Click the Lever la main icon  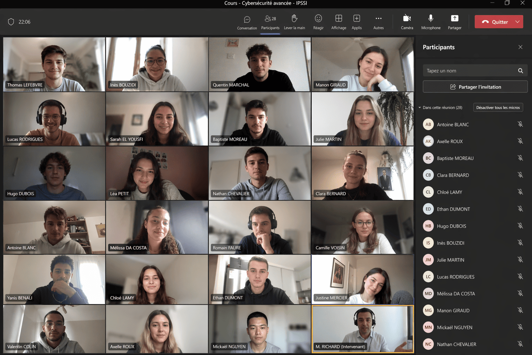coord(294,19)
